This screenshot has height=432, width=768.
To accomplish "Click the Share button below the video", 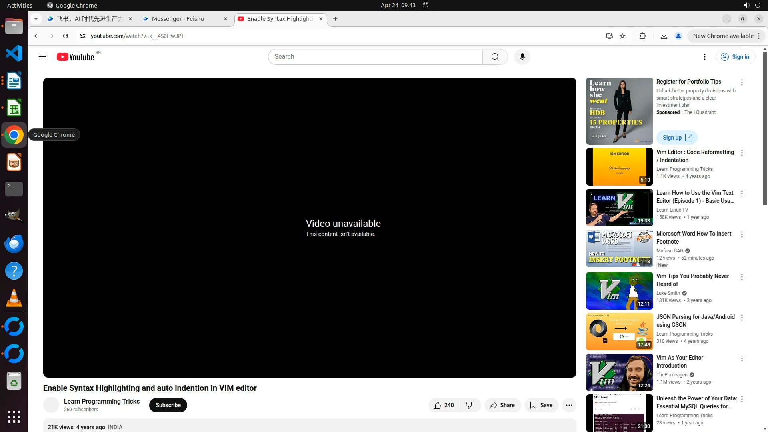I will pos(502,405).
